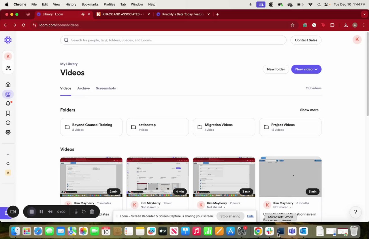Reload the Loom page

coord(24,25)
